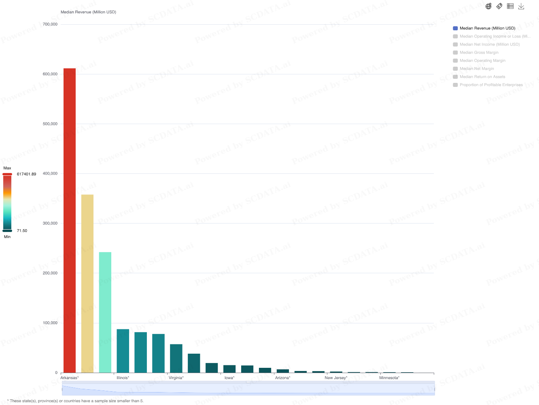Screen dimensions: 539x405
Task: Click the 400,000 y-axis value
Action: [50, 173]
